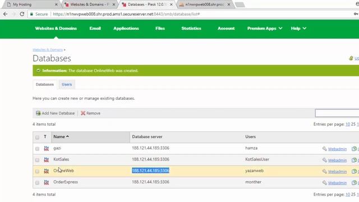Click the MySQL icon in KotSales row

46,159
